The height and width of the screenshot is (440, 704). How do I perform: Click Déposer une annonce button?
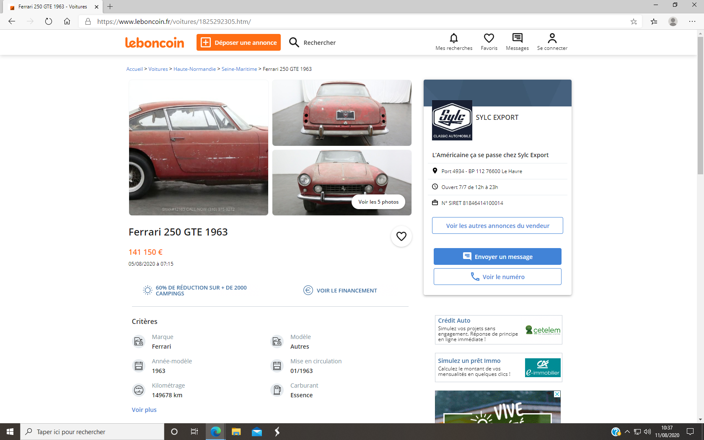pyautogui.click(x=238, y=42)
